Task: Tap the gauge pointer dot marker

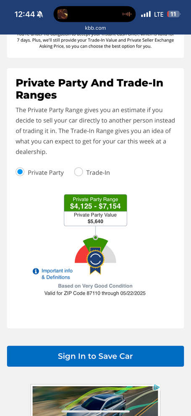Action: (96, 237)
